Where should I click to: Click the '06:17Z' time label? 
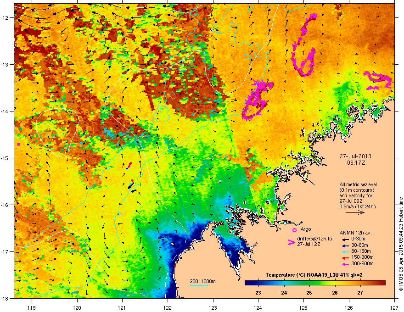coord(356,163)
